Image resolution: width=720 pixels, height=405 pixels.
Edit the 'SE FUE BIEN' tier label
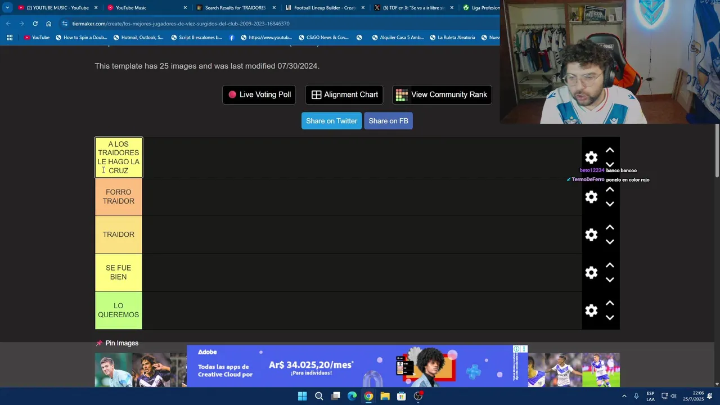point(119,273)
